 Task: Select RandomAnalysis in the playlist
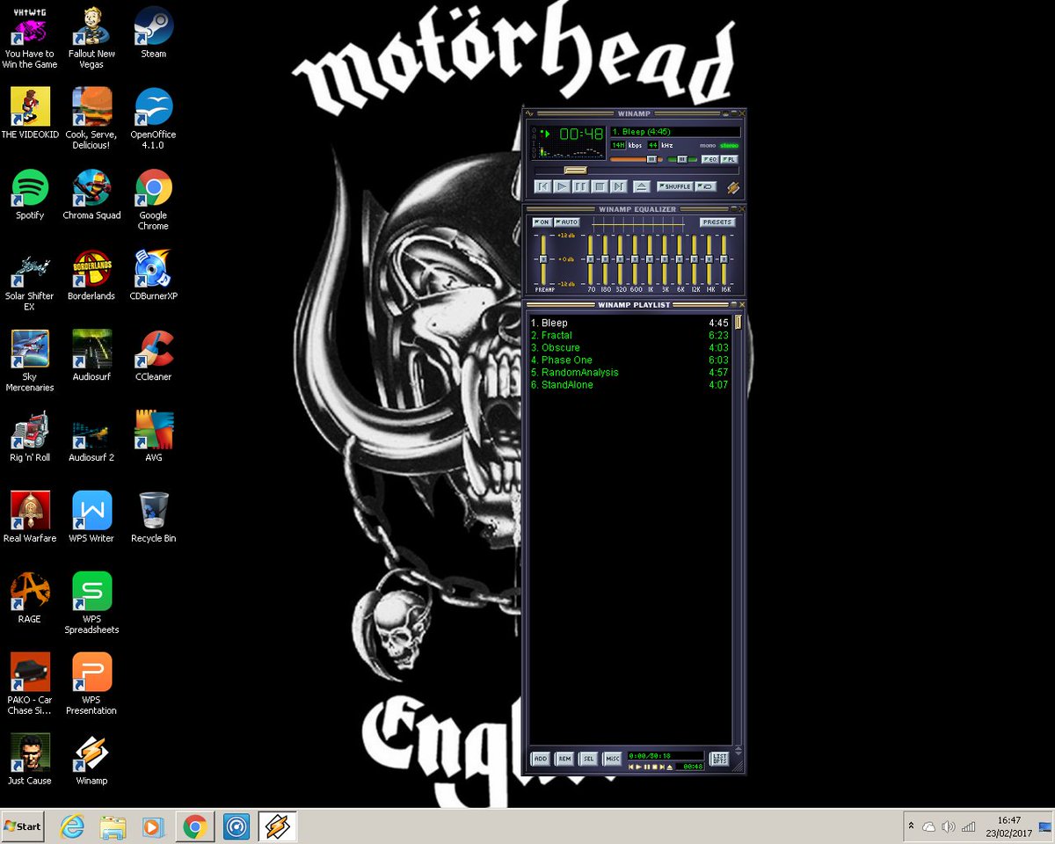tap(629, 372)
